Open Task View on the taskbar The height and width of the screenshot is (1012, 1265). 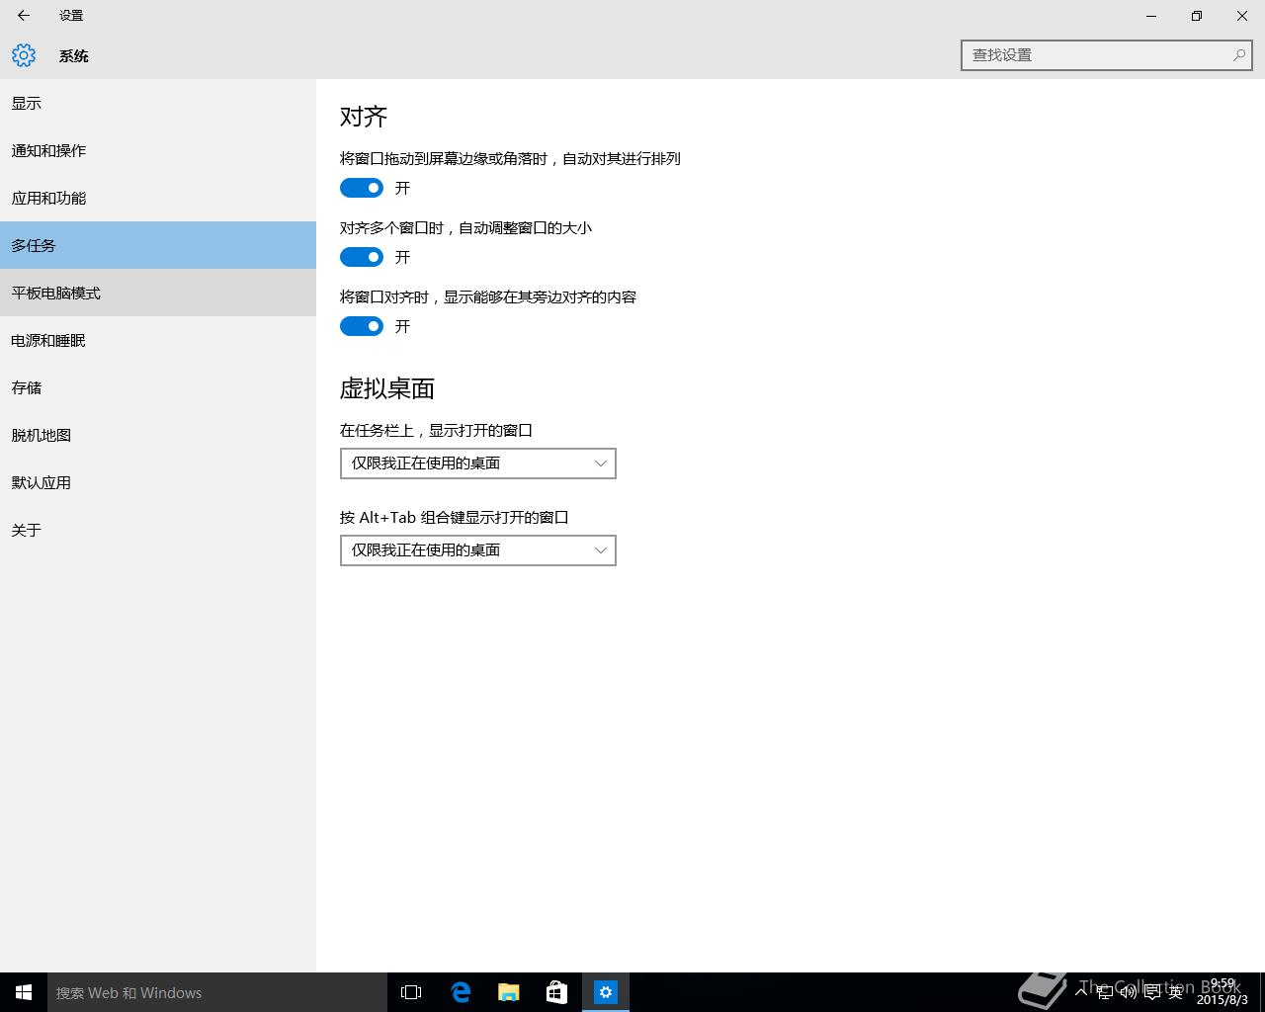pos(411,992)
